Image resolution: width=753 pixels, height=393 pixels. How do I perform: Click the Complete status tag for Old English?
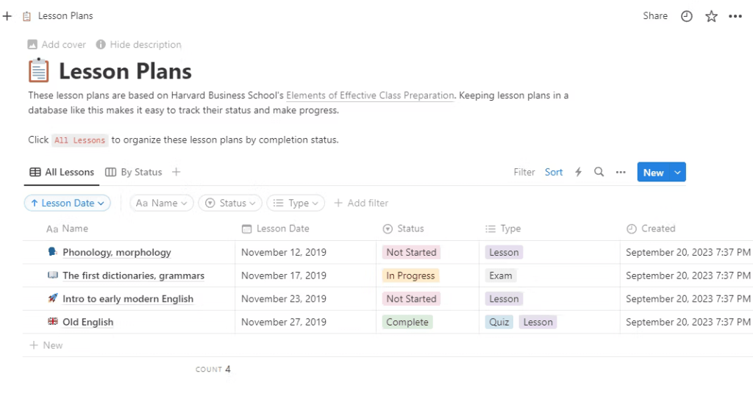pos(407,322)
